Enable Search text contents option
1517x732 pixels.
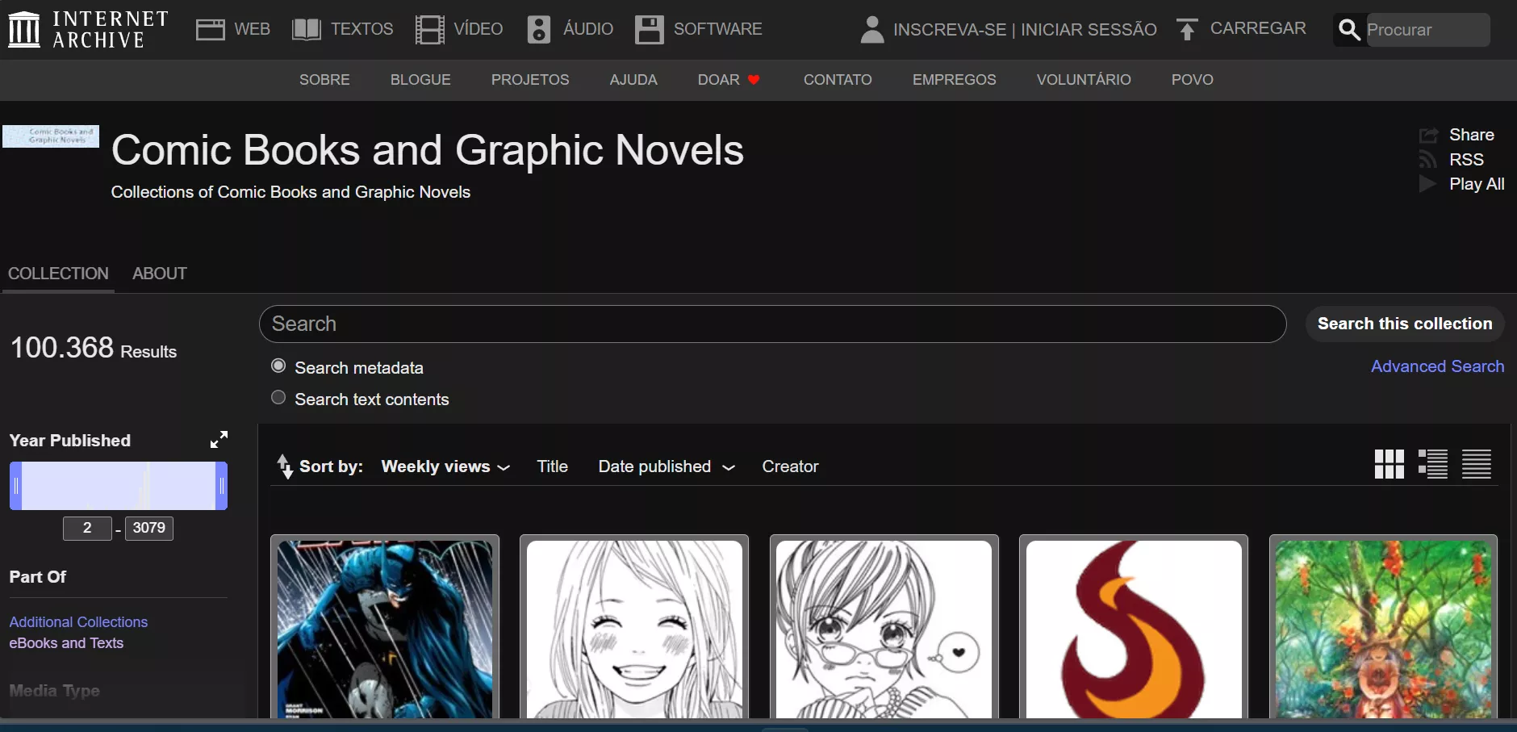point(278,397)
